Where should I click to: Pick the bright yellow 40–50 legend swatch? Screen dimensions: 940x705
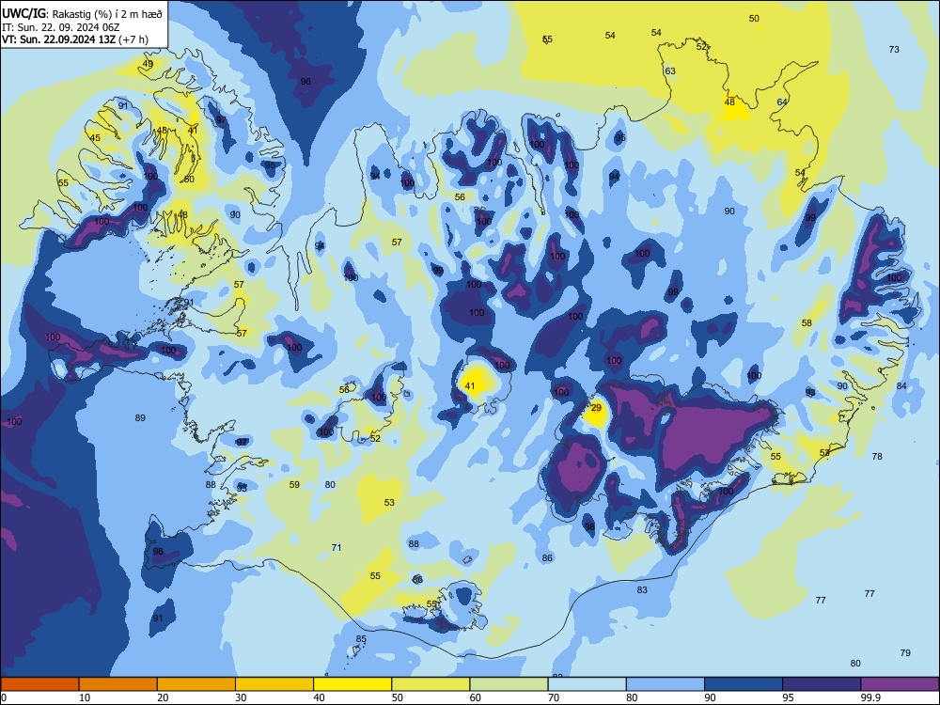(352, 684)
